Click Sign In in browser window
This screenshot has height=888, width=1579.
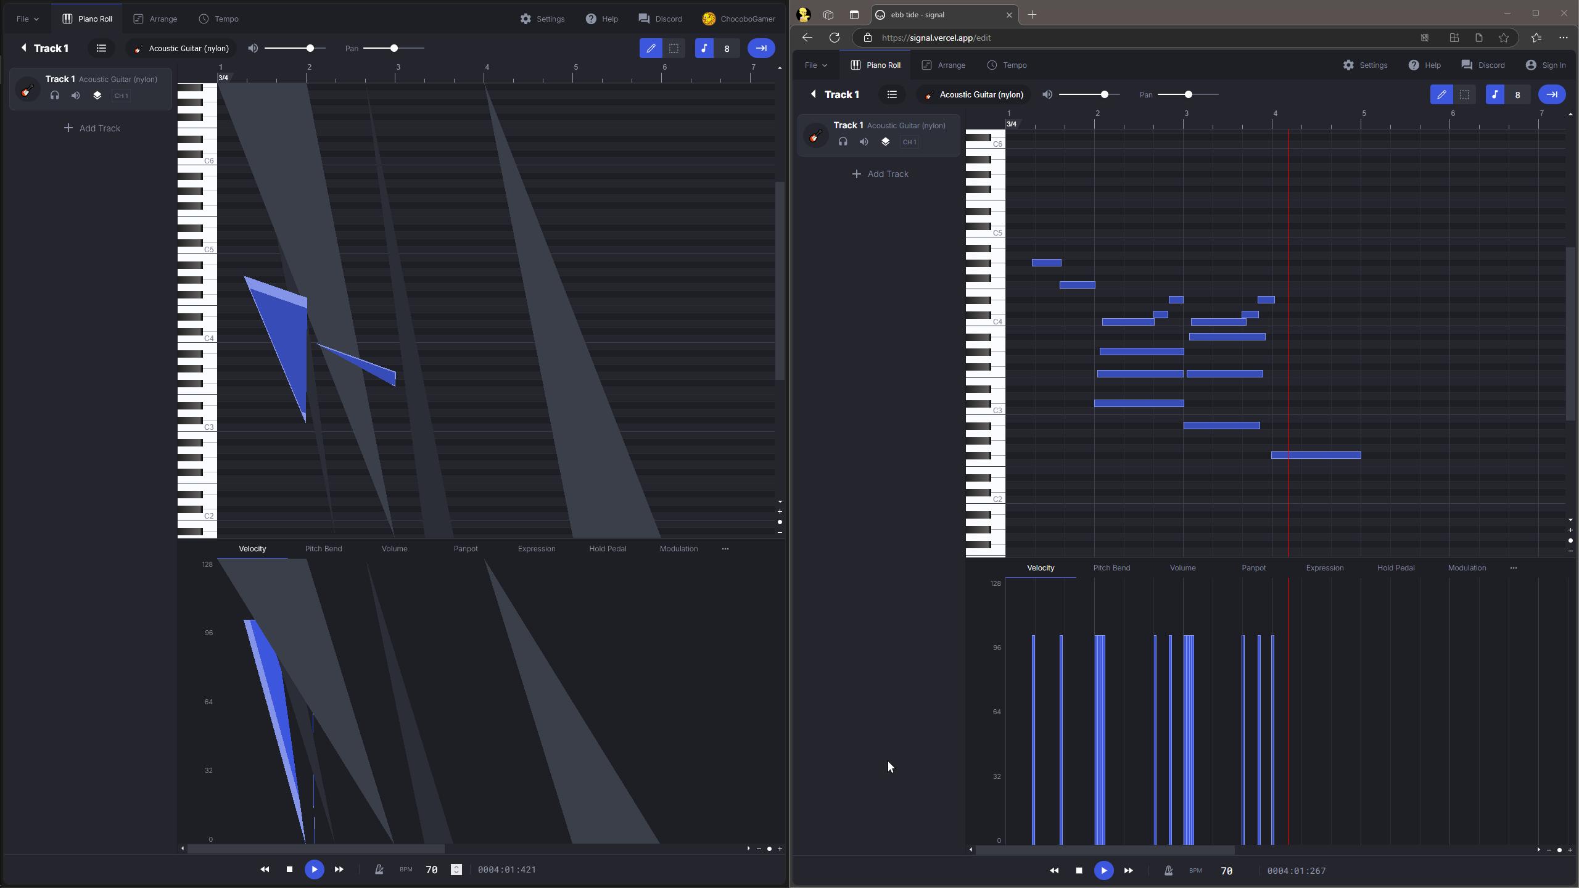click(1546, 65)
